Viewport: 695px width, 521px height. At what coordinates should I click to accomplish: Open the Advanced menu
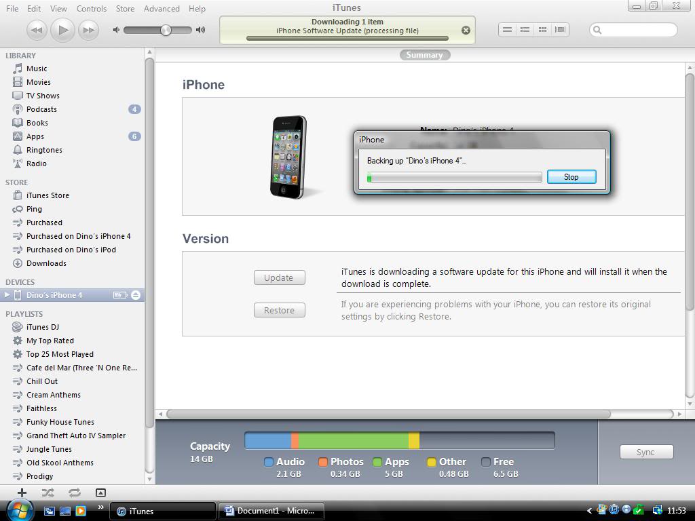click(x=162, y=8)
